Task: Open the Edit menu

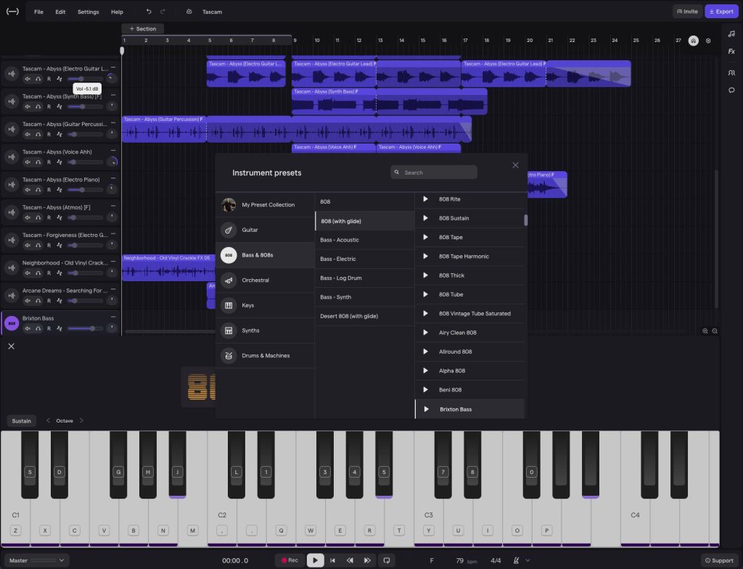Action: [x=60, y=12]
